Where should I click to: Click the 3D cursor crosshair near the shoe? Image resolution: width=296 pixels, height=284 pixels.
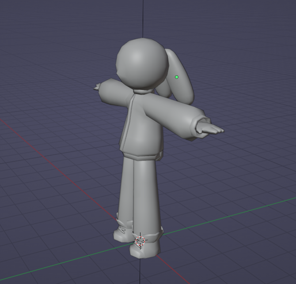click(x=140, y=241)
